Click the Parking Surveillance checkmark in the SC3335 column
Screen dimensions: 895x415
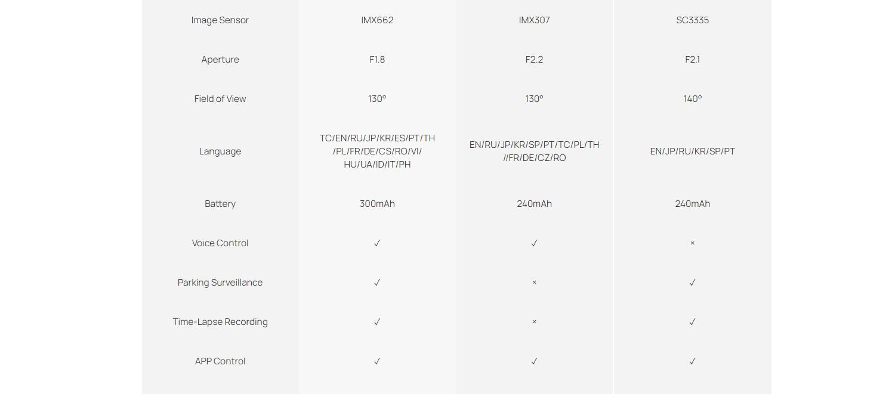[x=692, y=283]
